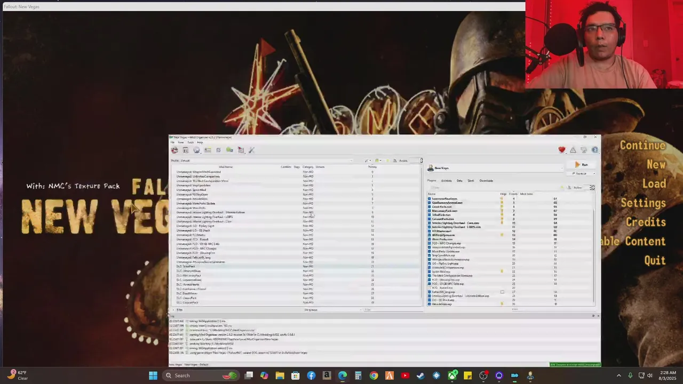
Task: Switch to the Downloads tab
Action: 486,181
